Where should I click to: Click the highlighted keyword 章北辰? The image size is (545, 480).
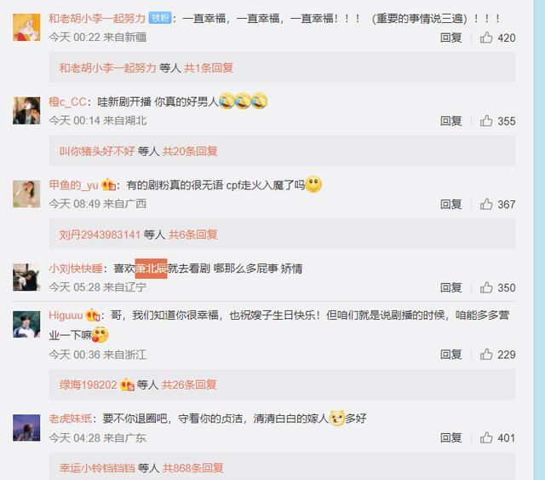click(152, 269)
